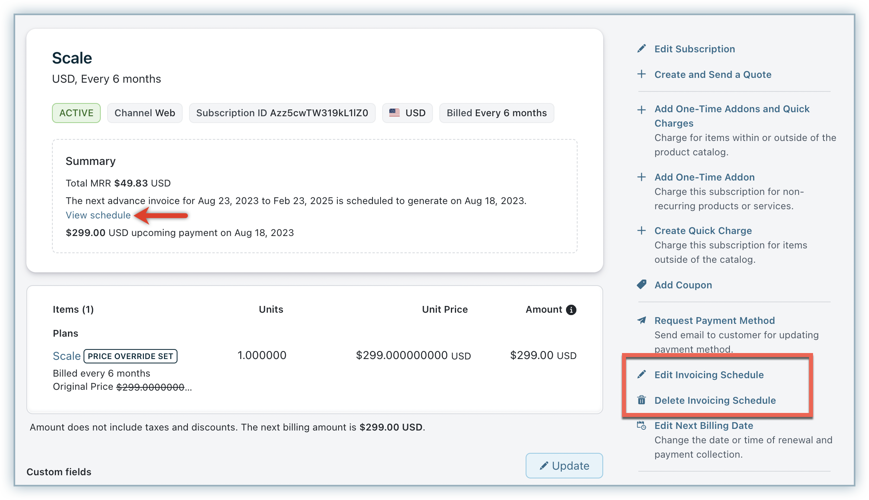Click the PRICE OVERRIDE SET badge
This screenshot has height=500, width=869.
[x=130, y=356]
